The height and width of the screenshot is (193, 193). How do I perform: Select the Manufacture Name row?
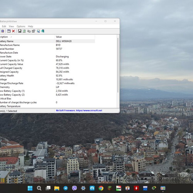coord(47,45)
